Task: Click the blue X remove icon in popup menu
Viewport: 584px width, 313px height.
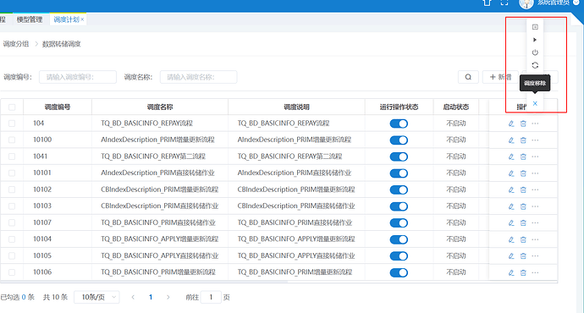Action: point(535,103)
